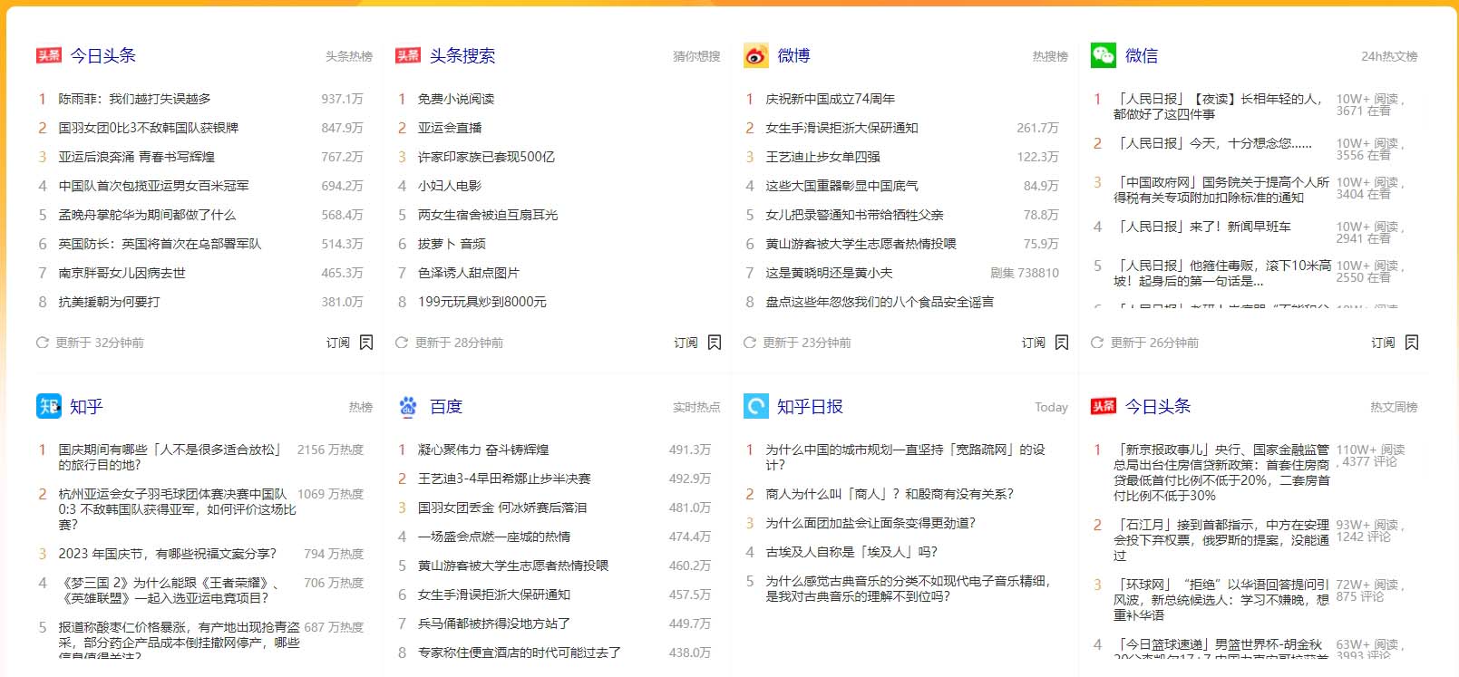Click the 微博 logo icon

click(x=756, y=55)
